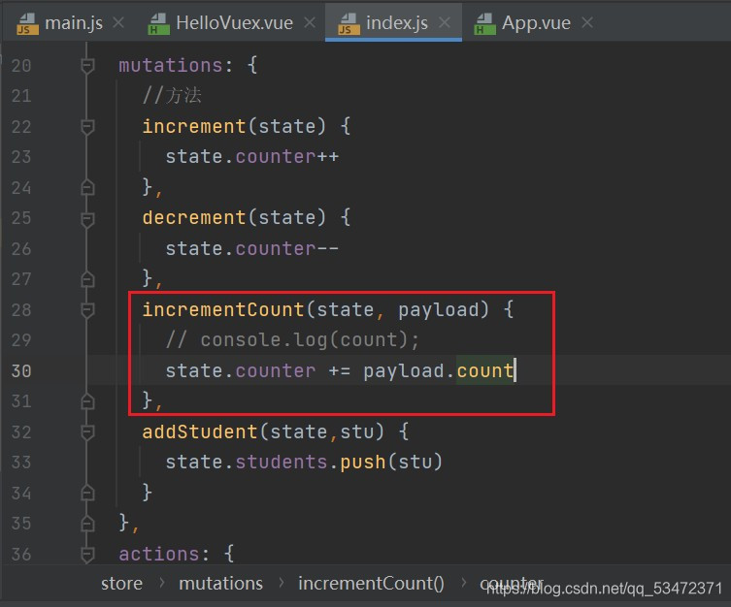
Task: Click 'students' property on line 33
Action: 282,463
